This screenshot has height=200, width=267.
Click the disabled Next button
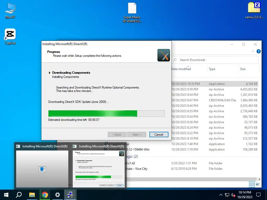tap(137, 135)
